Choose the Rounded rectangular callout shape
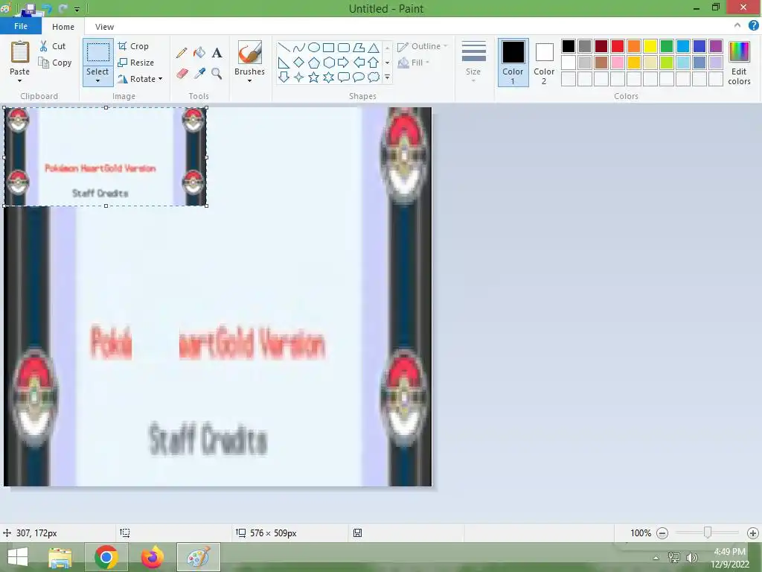 click(x=344, y=77)
